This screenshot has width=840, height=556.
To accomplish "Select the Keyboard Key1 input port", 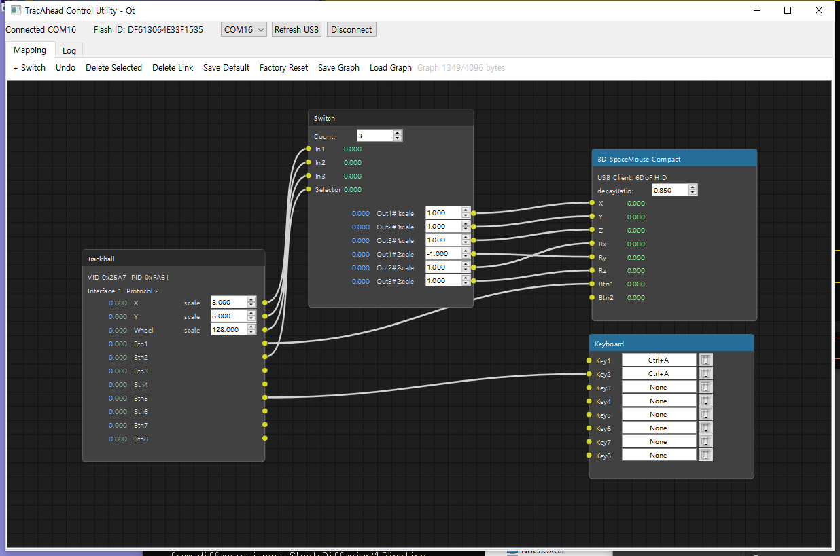I will pyautogui.click(x=589, y=360).
